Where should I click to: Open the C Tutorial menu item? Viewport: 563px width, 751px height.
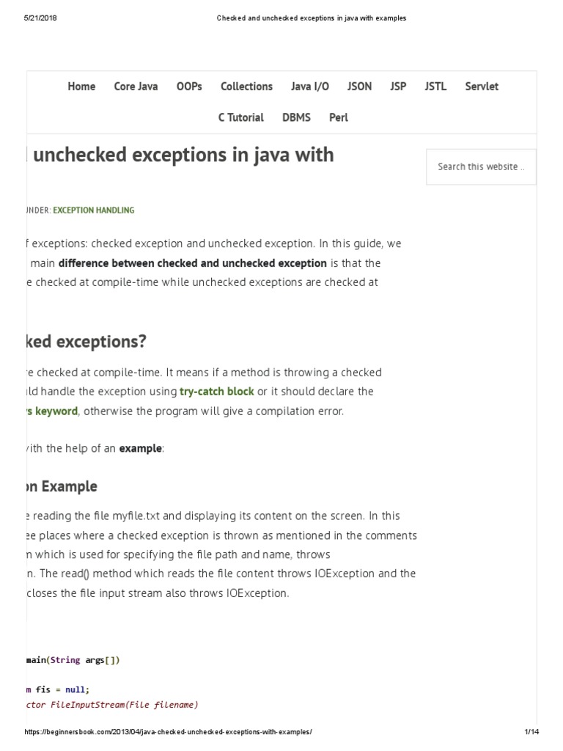[x=241, y=117]
